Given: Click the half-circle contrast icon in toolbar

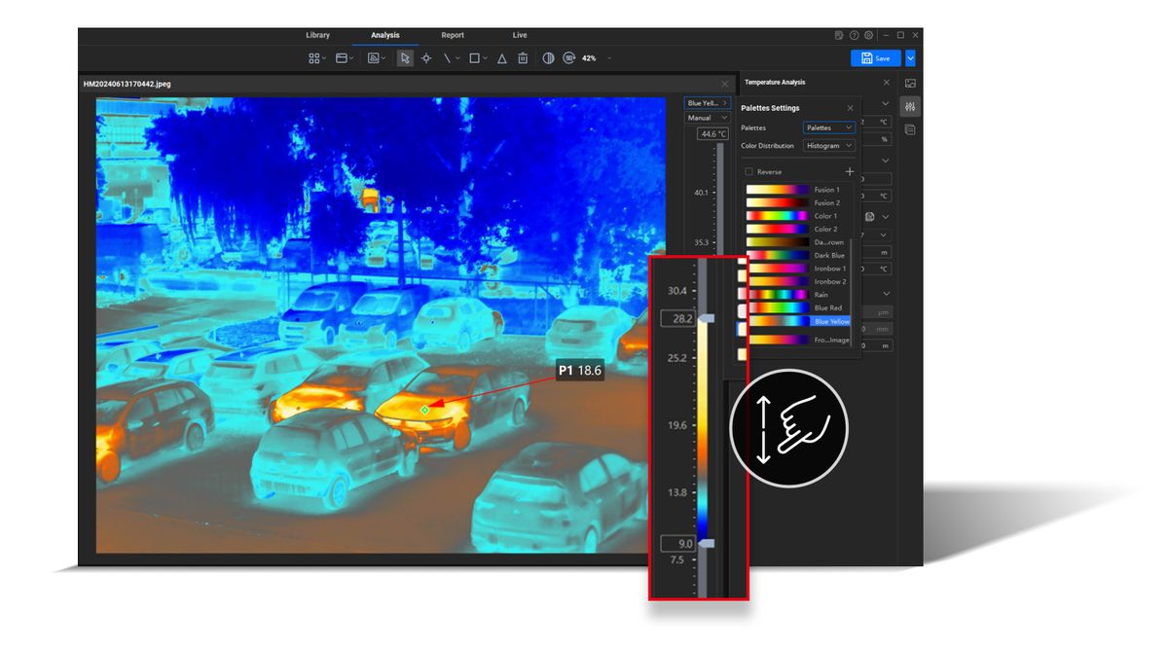Looking at the screenshot, I should [548, 58].
